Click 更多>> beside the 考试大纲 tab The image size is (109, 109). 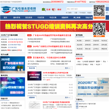tap(68, 68)
